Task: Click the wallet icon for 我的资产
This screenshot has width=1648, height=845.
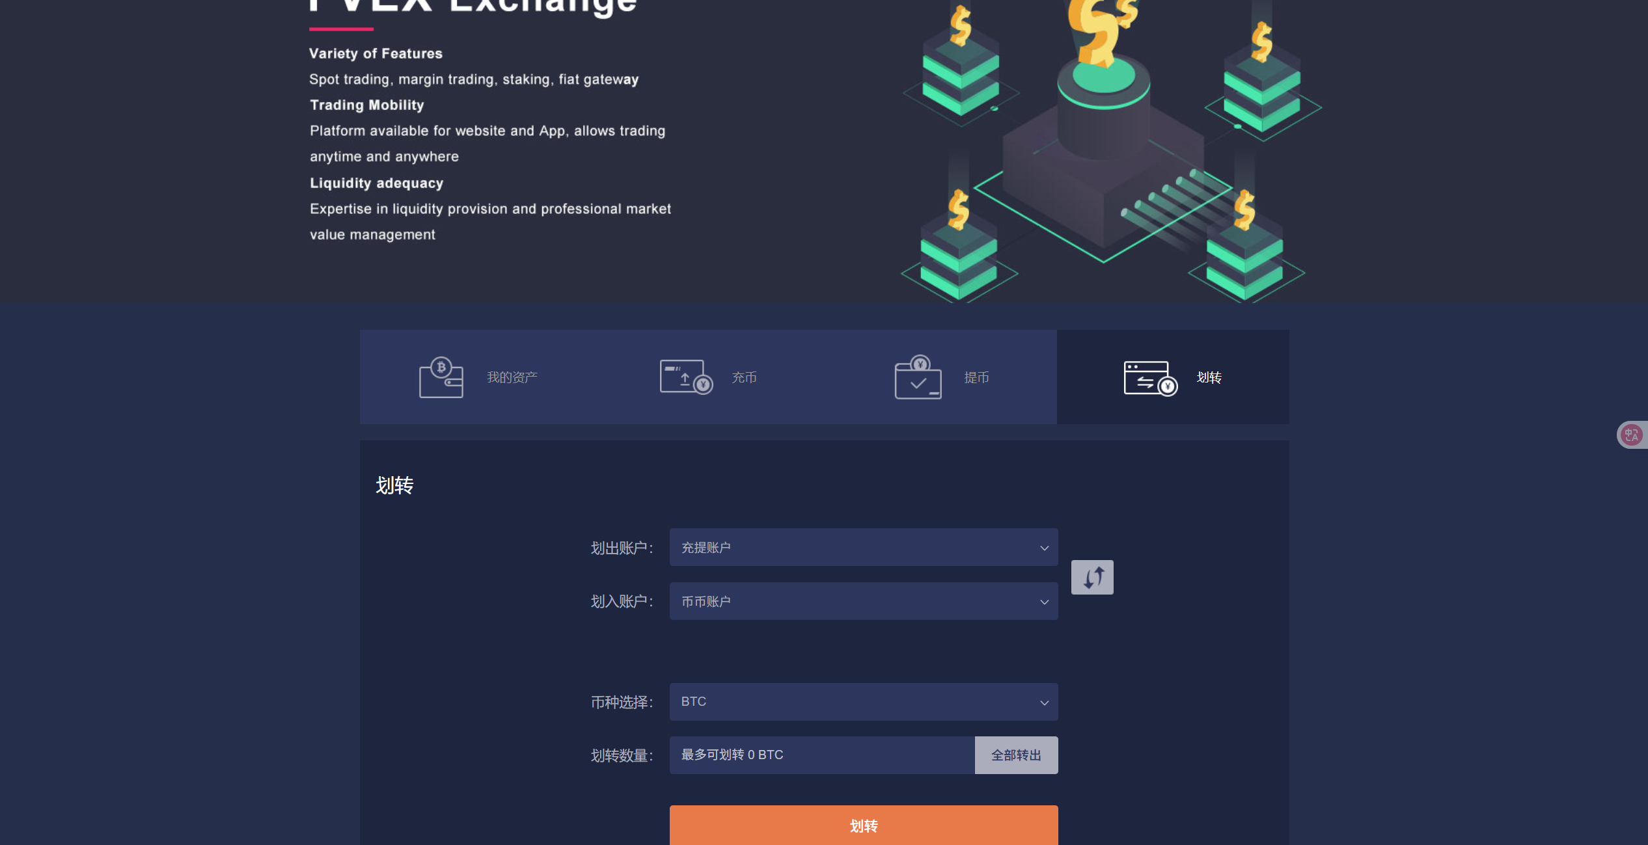Action: pos(441,377)
